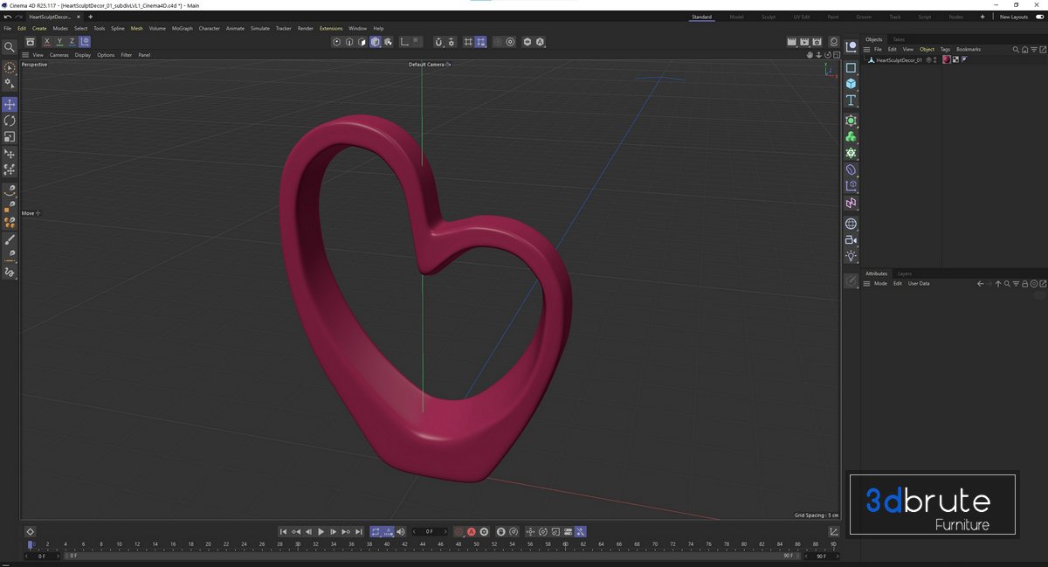Open the Floor/Sky globe environment icon
This screenshot has height=567, width=1048.
[851, 224]
